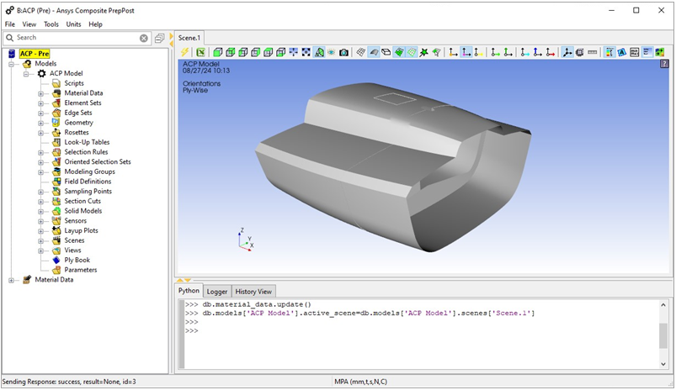Click the green and yellow arrows icon at toolbar end
676x390 pixels.
pyautogui.click(x=660, y=52)
